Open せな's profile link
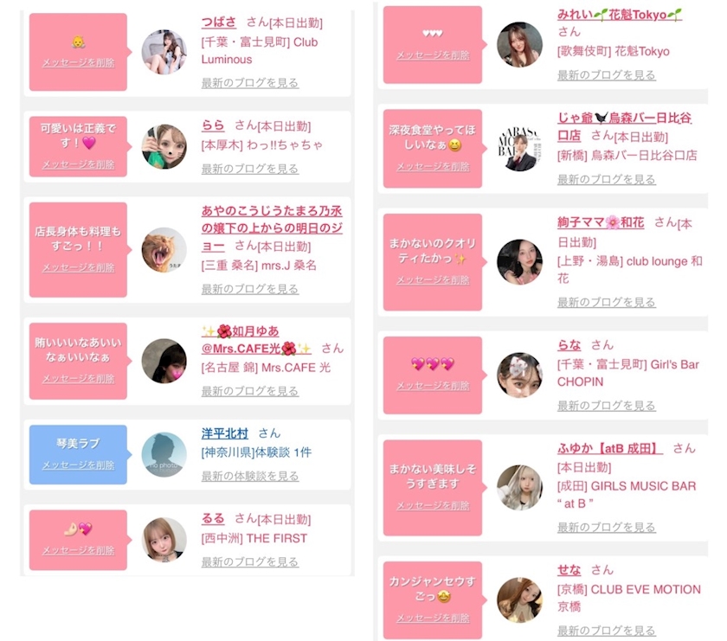The image size is (727, 641). click(x=569, y=569)
